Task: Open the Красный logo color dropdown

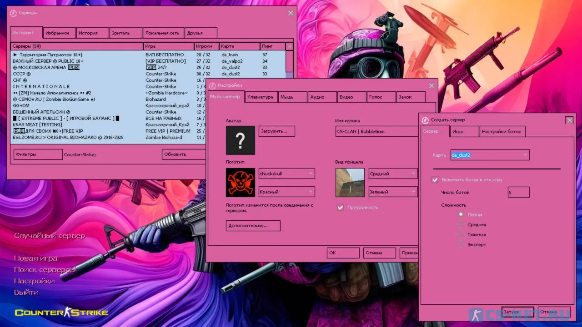Action: [287, 192]
